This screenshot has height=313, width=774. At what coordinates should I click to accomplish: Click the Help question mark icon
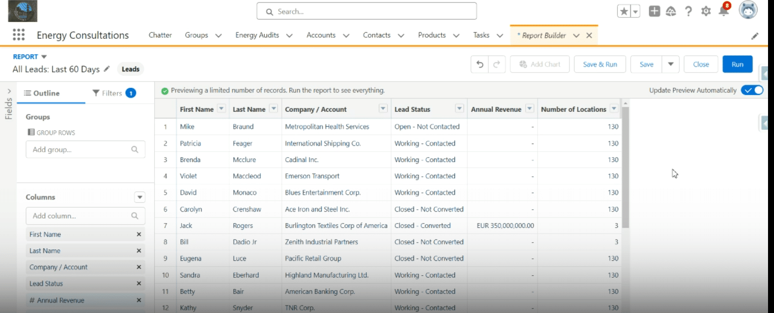(688, 11)
